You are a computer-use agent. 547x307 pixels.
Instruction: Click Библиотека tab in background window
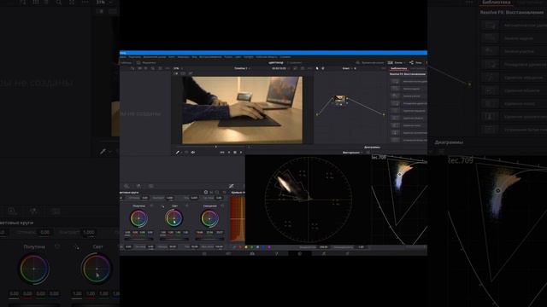tap(496, 3)
